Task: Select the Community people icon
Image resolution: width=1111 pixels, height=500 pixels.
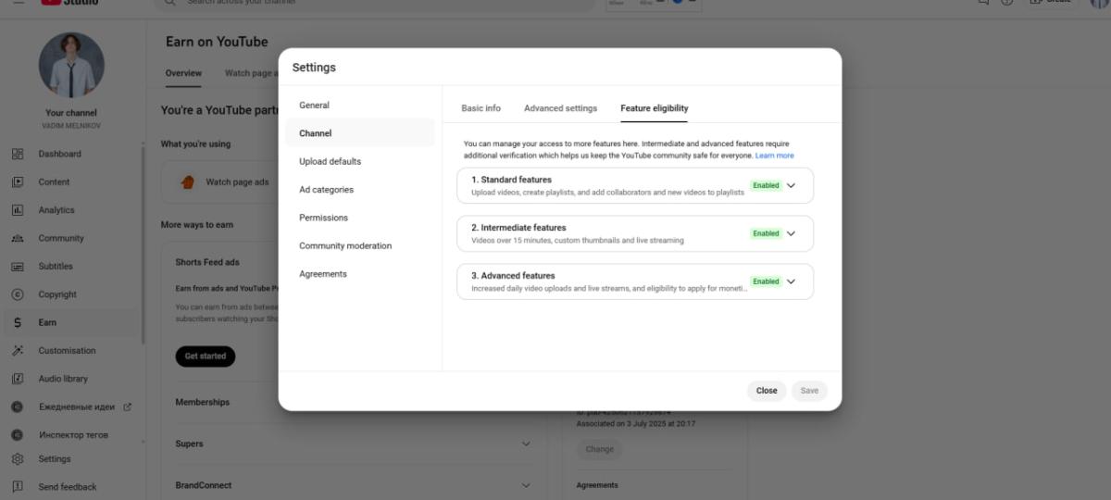Action: tap(18, 238)
